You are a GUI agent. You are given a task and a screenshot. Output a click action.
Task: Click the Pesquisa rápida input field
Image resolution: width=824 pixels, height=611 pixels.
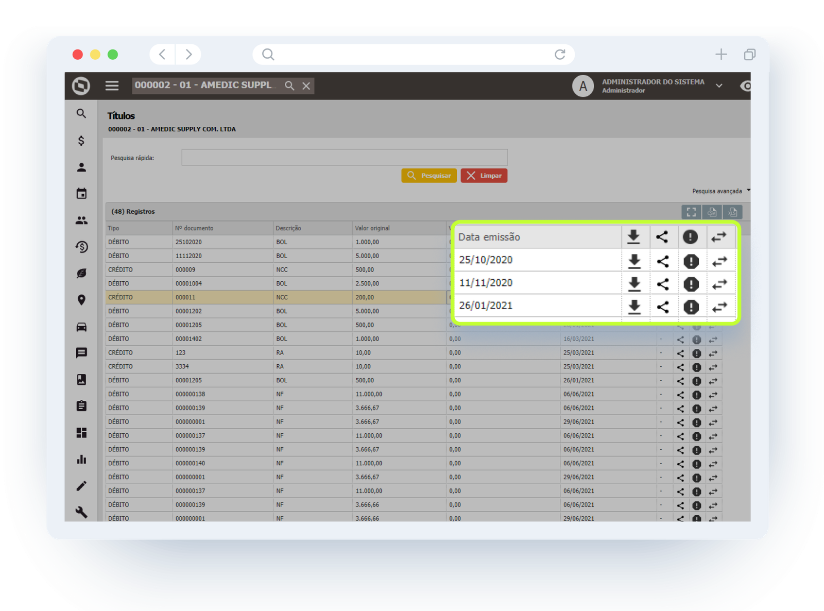coord(345,157)
